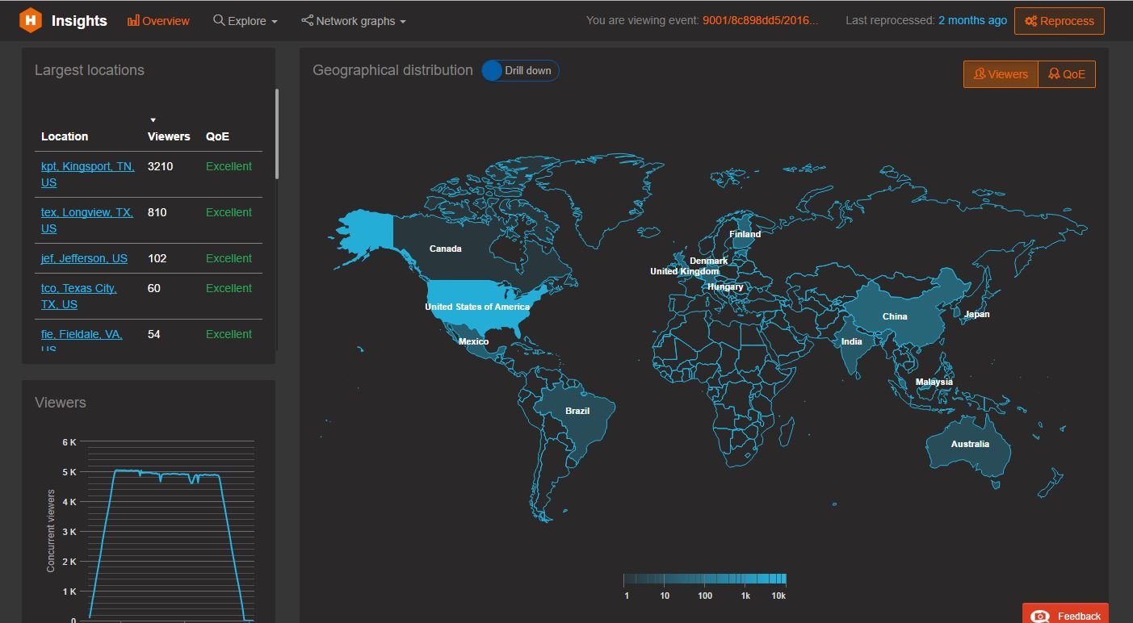Open the Explore dropdown
The height and width of the screenshot is (623, 1133).
245,20
